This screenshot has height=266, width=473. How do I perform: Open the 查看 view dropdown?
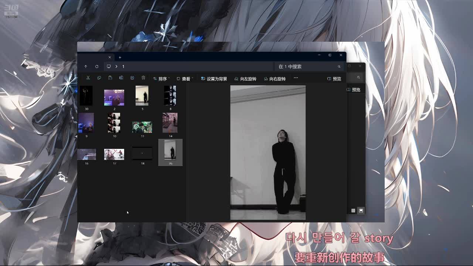(185, 79)
